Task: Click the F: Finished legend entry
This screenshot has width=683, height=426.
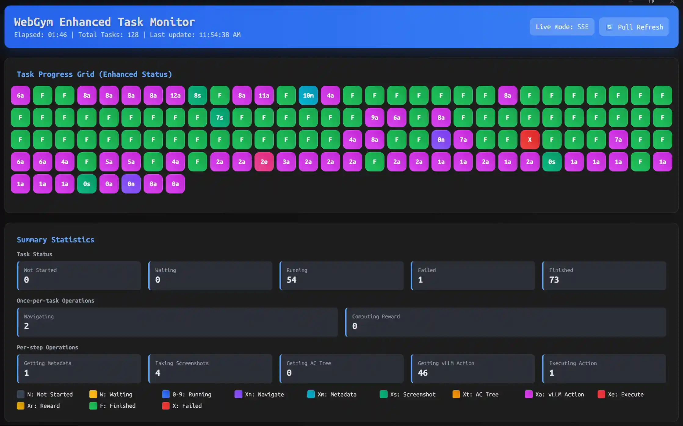Action: click(112, 406)
